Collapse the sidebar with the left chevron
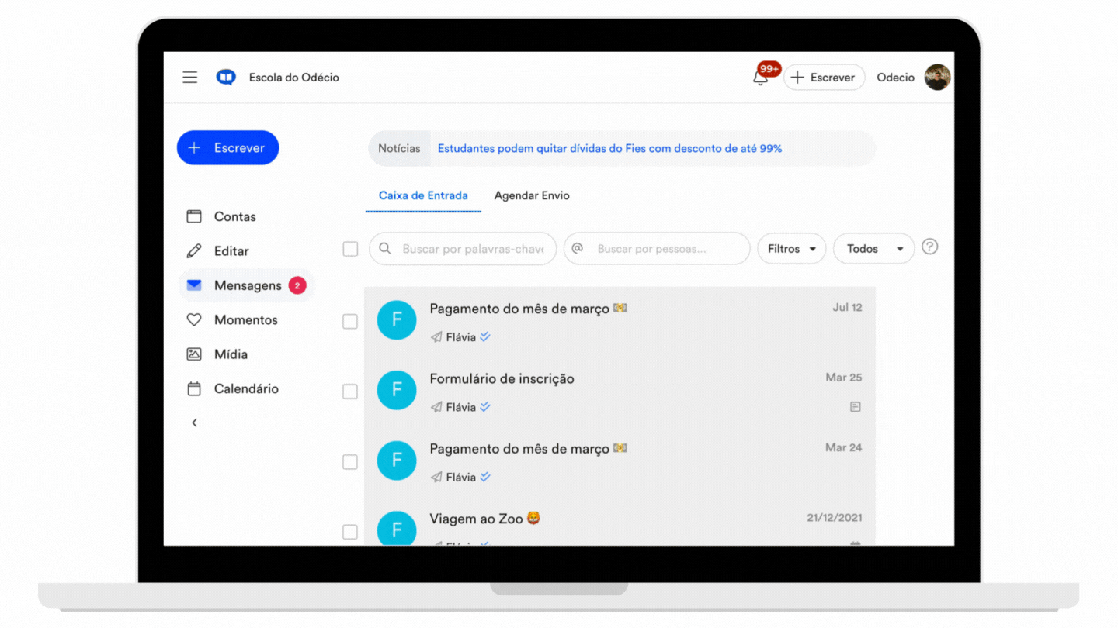The image size is (1118, 628). click(x=194, y=423)
